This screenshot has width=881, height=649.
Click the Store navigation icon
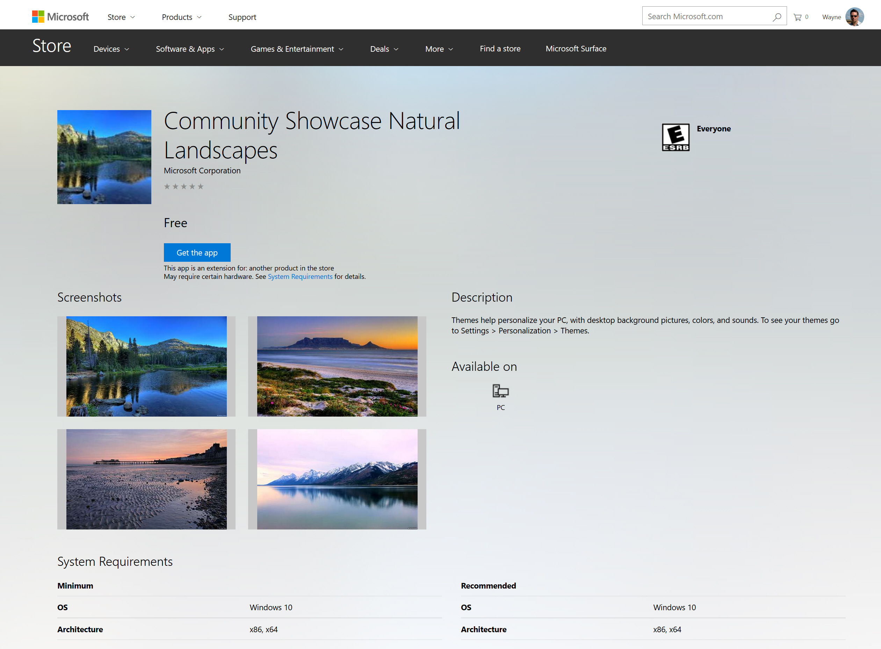pos(116,16)
